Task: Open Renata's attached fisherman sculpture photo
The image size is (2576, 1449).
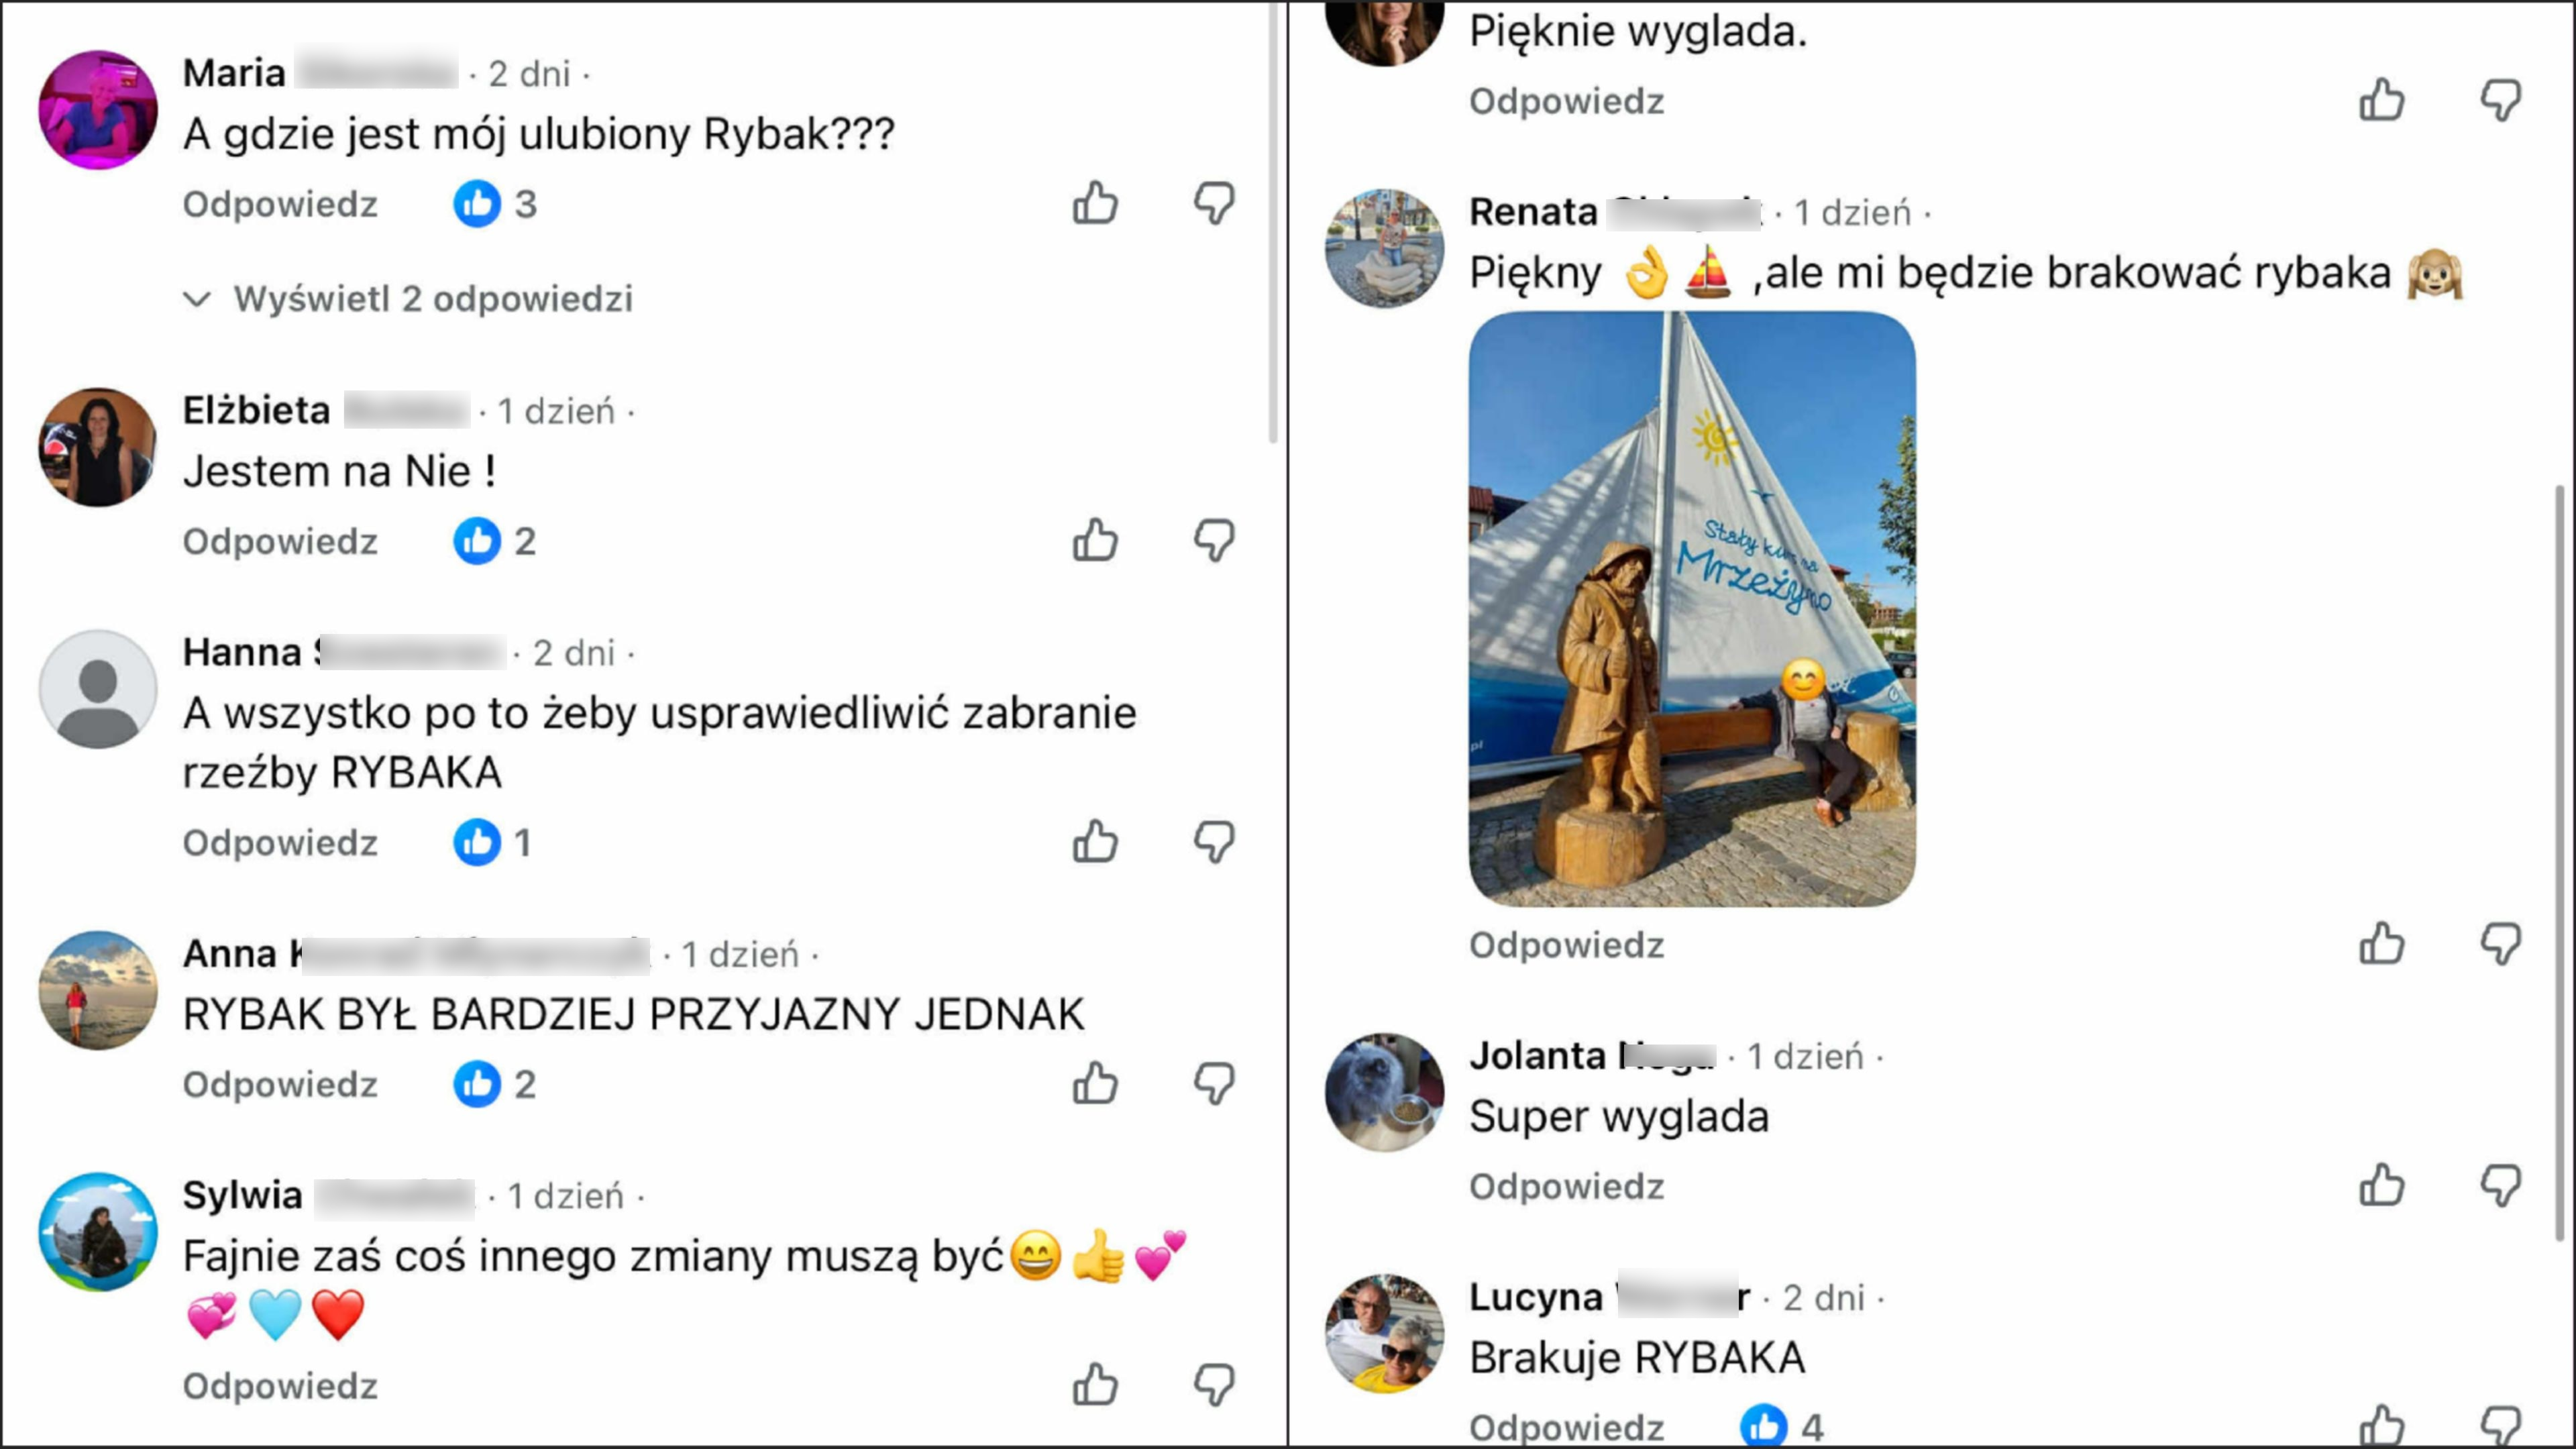Action: click(x=1692, y=609)
